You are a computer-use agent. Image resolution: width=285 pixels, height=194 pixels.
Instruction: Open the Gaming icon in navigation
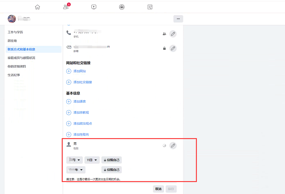tap(122, 6)
